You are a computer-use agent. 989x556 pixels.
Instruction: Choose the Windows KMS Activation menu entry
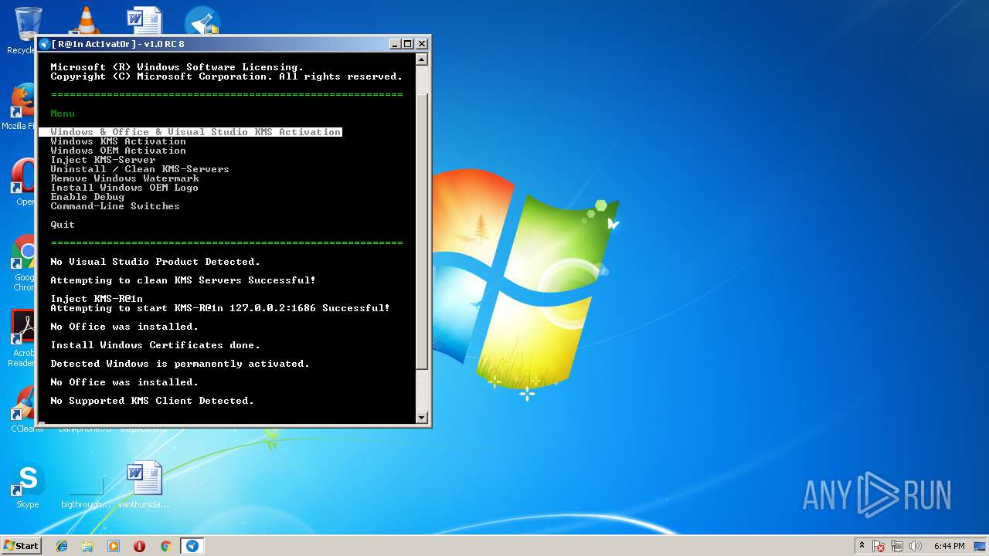(118, 141)
